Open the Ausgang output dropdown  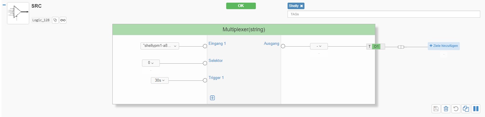coord(319,46)
